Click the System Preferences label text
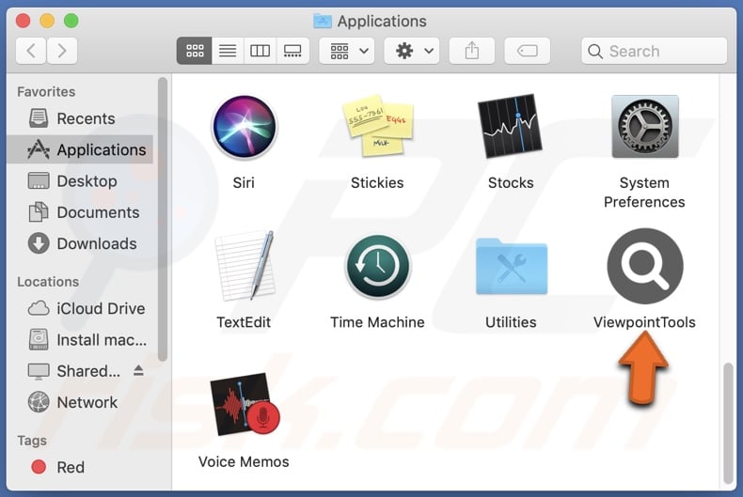743x497 pixels. [x=644, y=193]
